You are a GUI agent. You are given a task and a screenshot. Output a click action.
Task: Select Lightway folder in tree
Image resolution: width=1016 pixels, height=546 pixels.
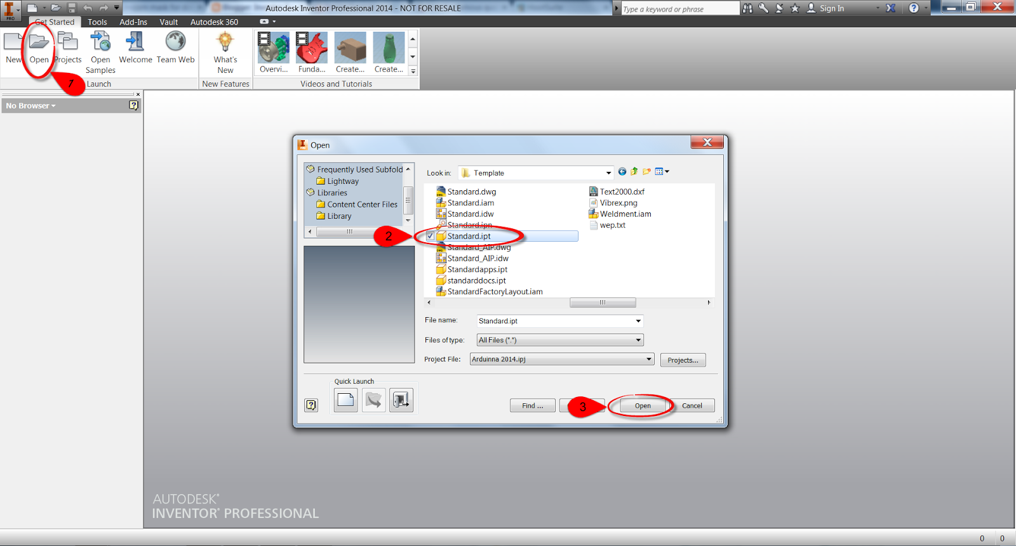(x=338, y=181)
